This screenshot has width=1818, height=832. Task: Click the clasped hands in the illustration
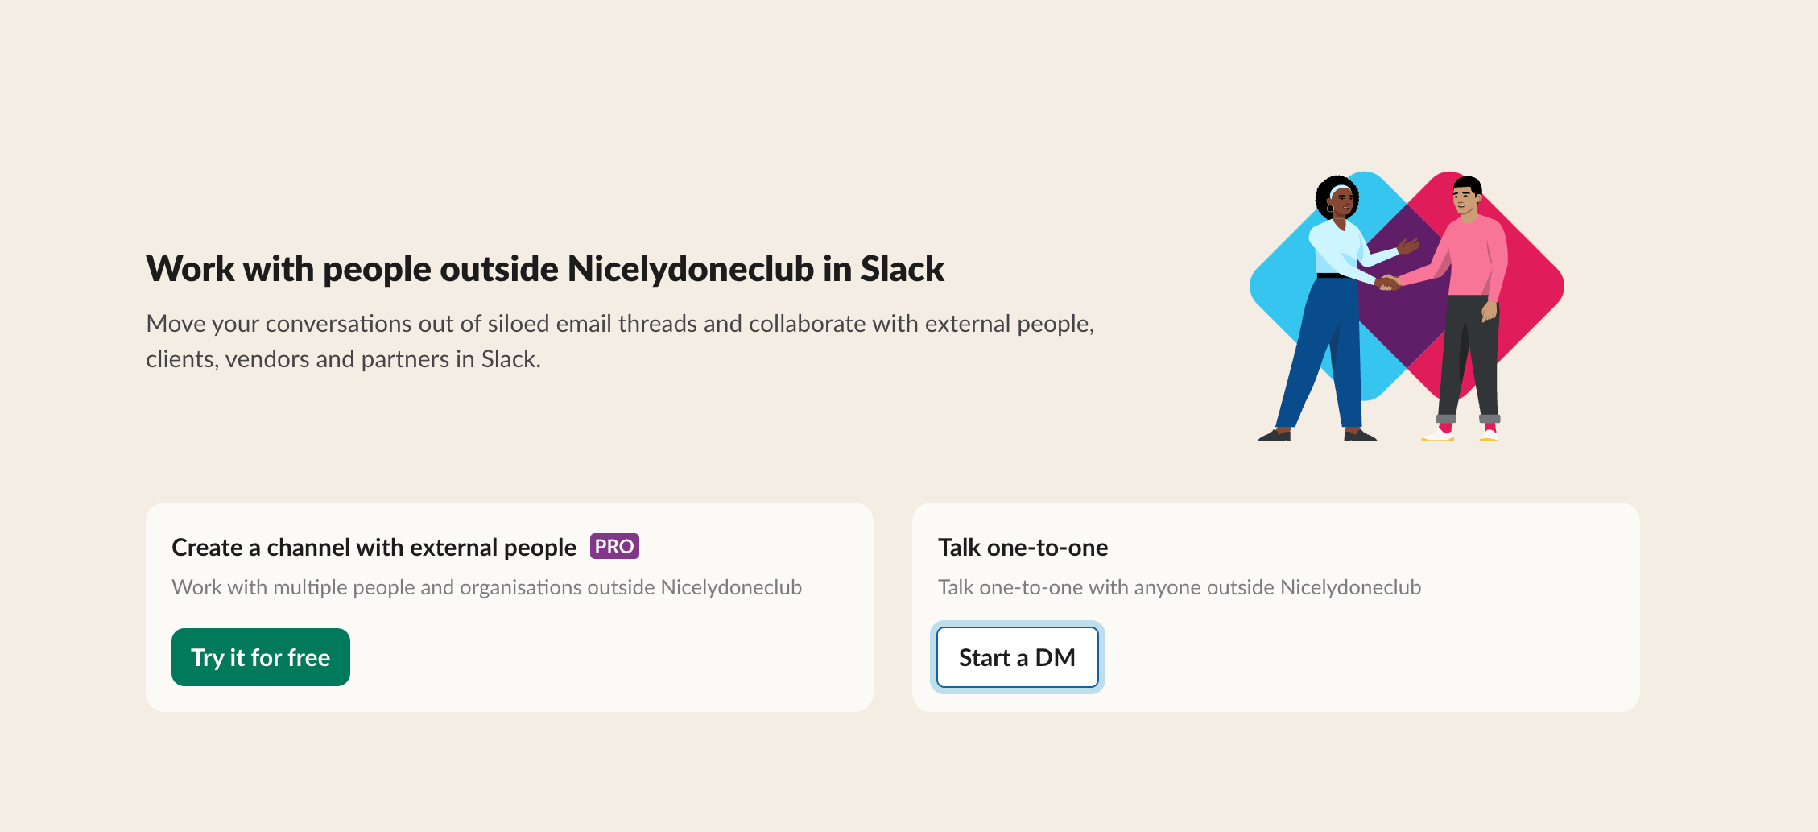click(x=1388, y=283)
